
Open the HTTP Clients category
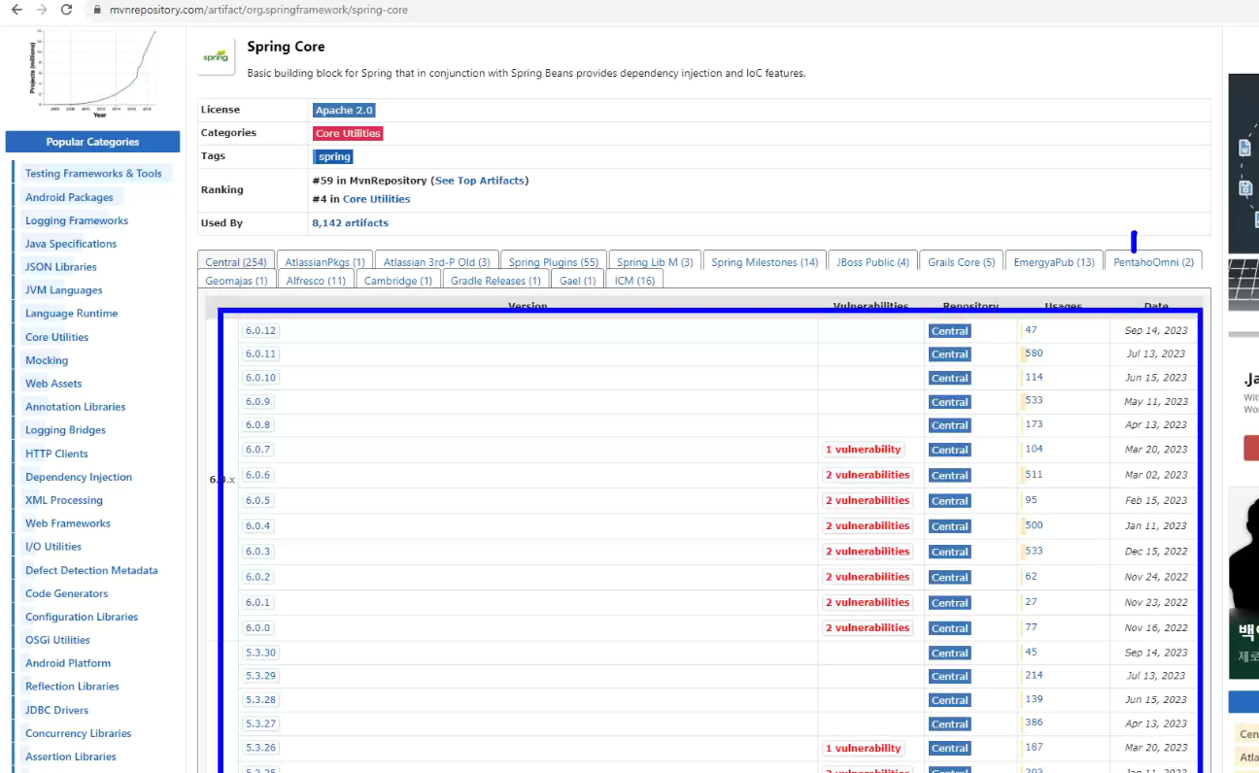pos(56,454)
